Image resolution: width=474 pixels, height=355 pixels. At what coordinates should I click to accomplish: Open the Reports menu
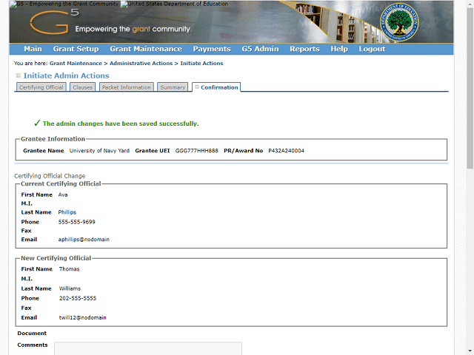pyautogui.click(x=304, y=49)
